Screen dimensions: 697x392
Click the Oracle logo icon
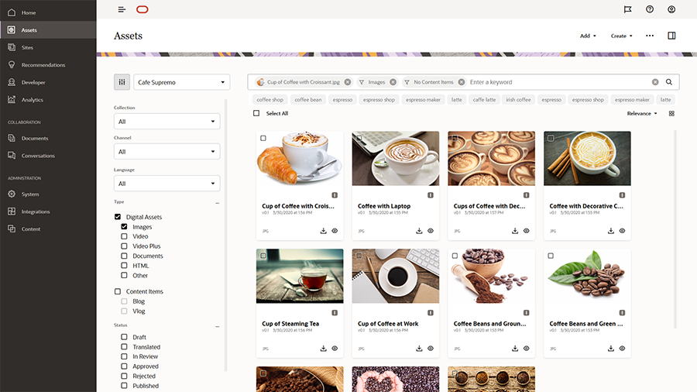tap(142, 9)
